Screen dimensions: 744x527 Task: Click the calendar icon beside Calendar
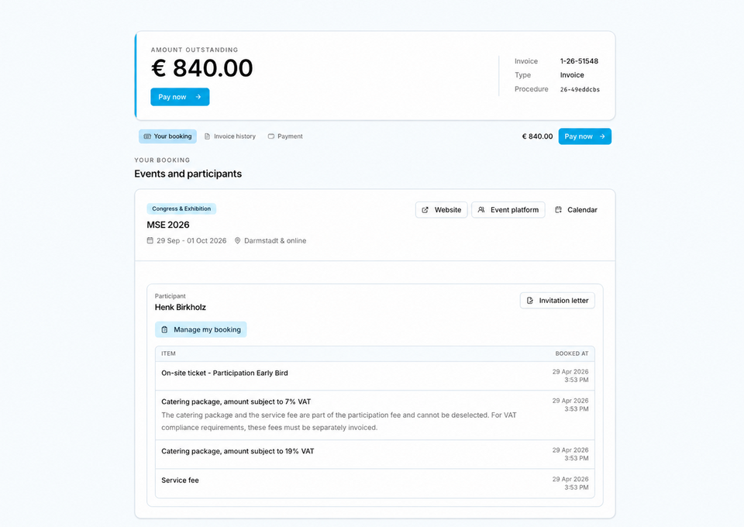pyautogui.click(x=559, y=210)
